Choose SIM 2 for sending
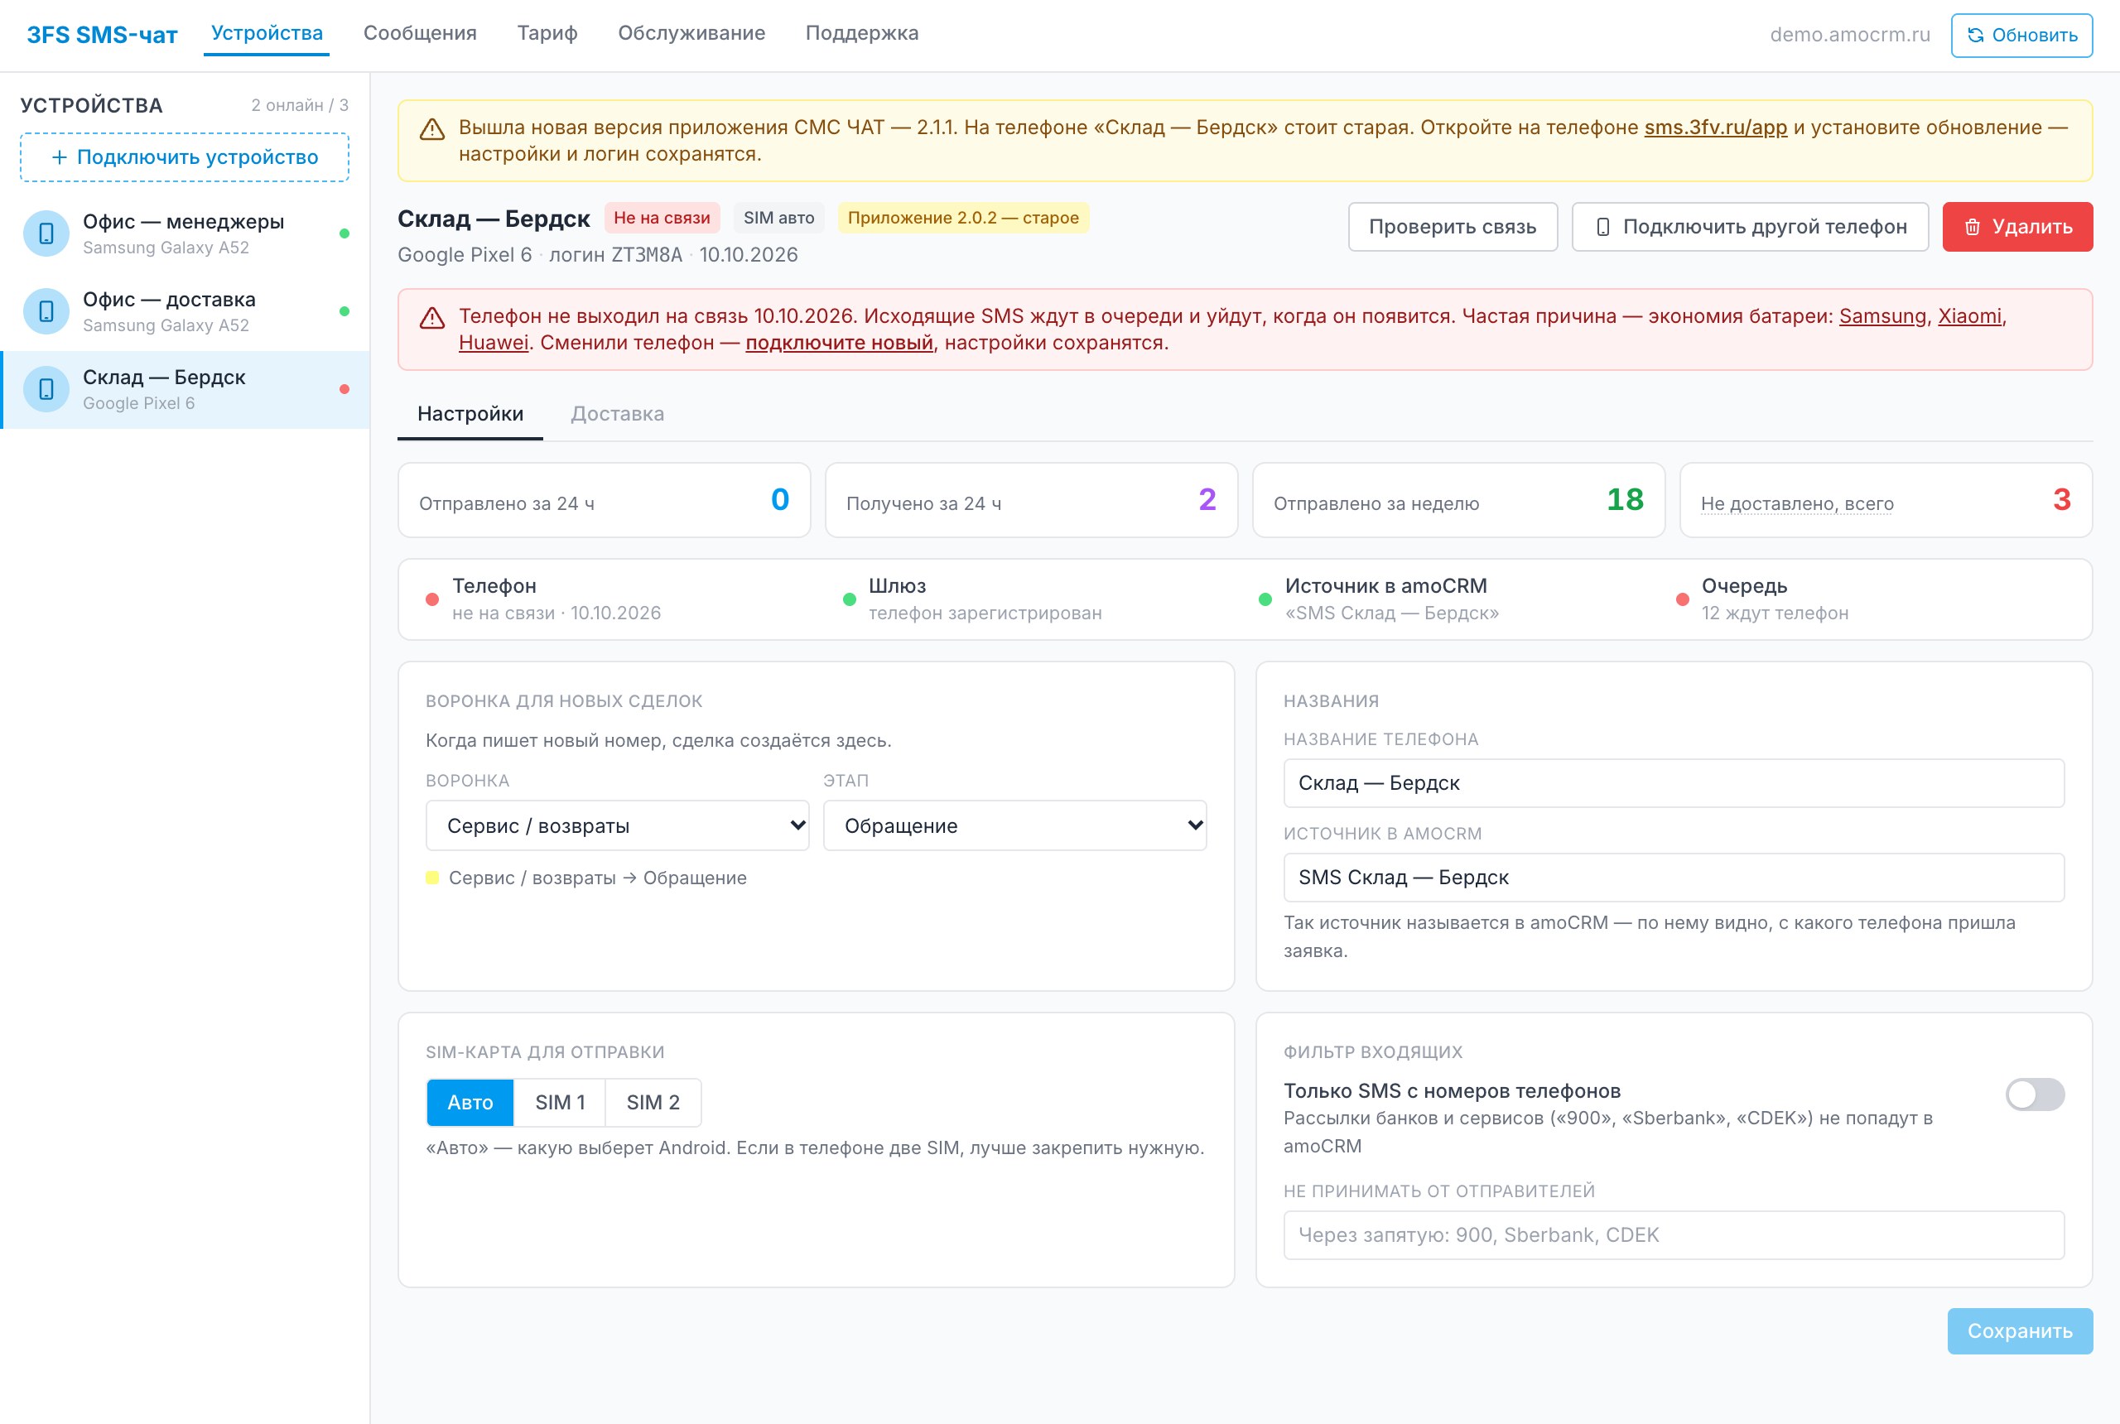 pos(653,1103)
